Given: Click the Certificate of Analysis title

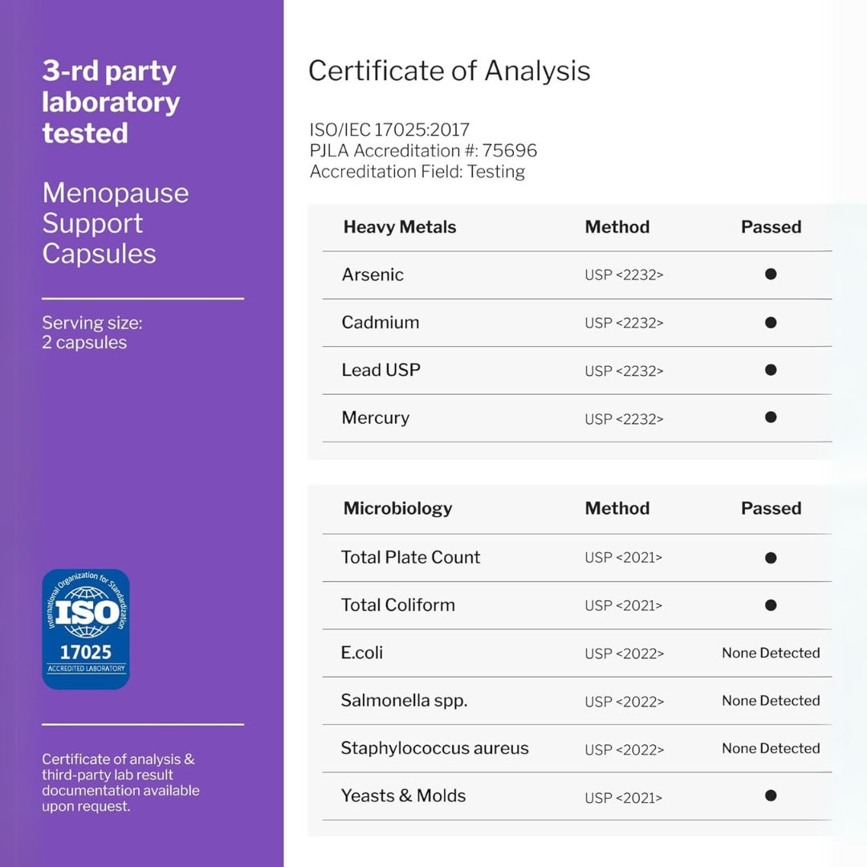Looking at the screenshot, I should [x=450, y=71].
